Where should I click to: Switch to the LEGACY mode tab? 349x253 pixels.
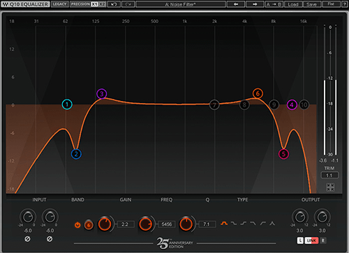(x=59, y=4)
